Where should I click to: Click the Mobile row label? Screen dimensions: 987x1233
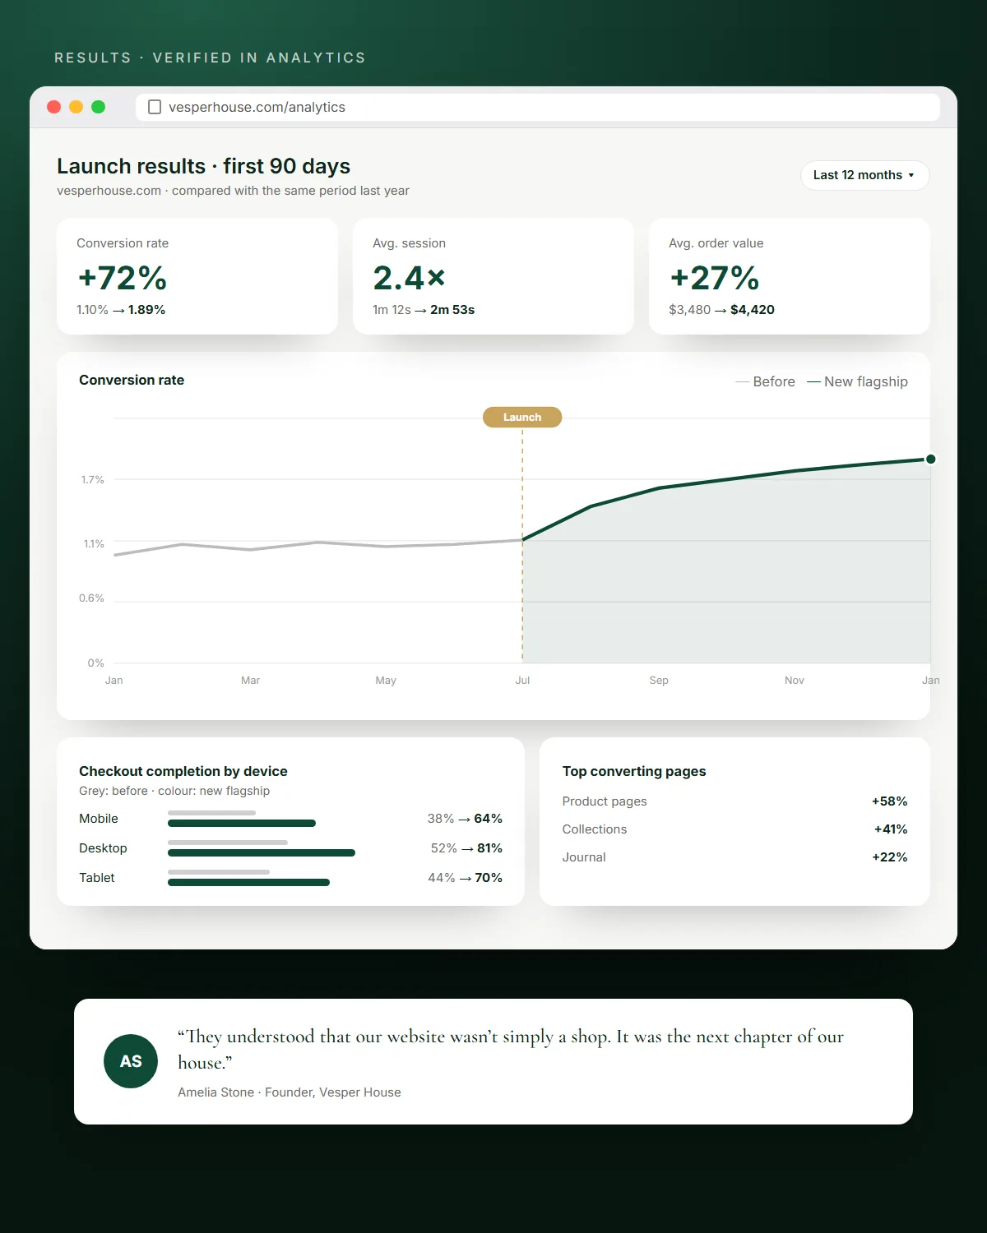click(x=99, y=819)
